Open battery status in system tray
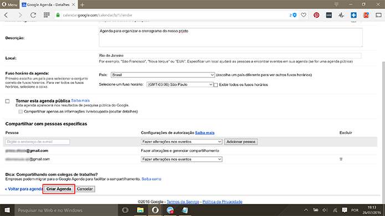The height and width of the screenshot is (216, 385). coord(316,210)
